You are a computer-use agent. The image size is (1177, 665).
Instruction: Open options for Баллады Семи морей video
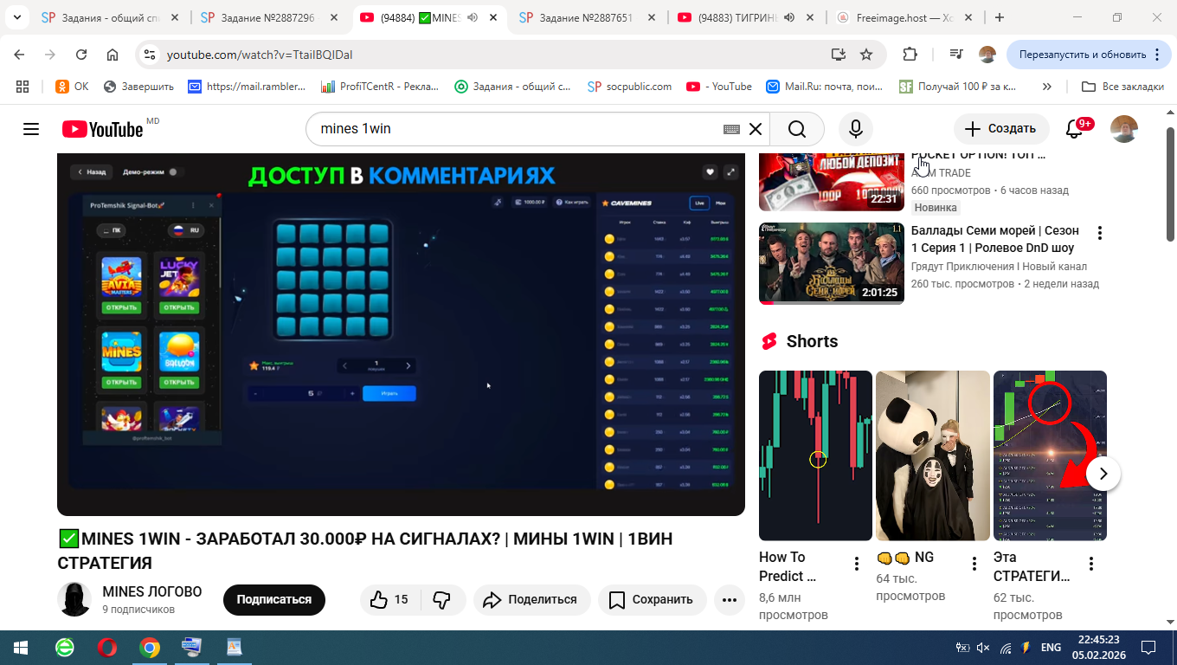tap(1100, 232)
